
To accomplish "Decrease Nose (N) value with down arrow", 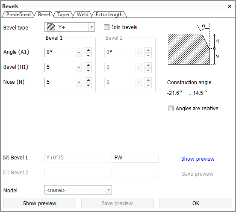I will [x=88, y=85].
